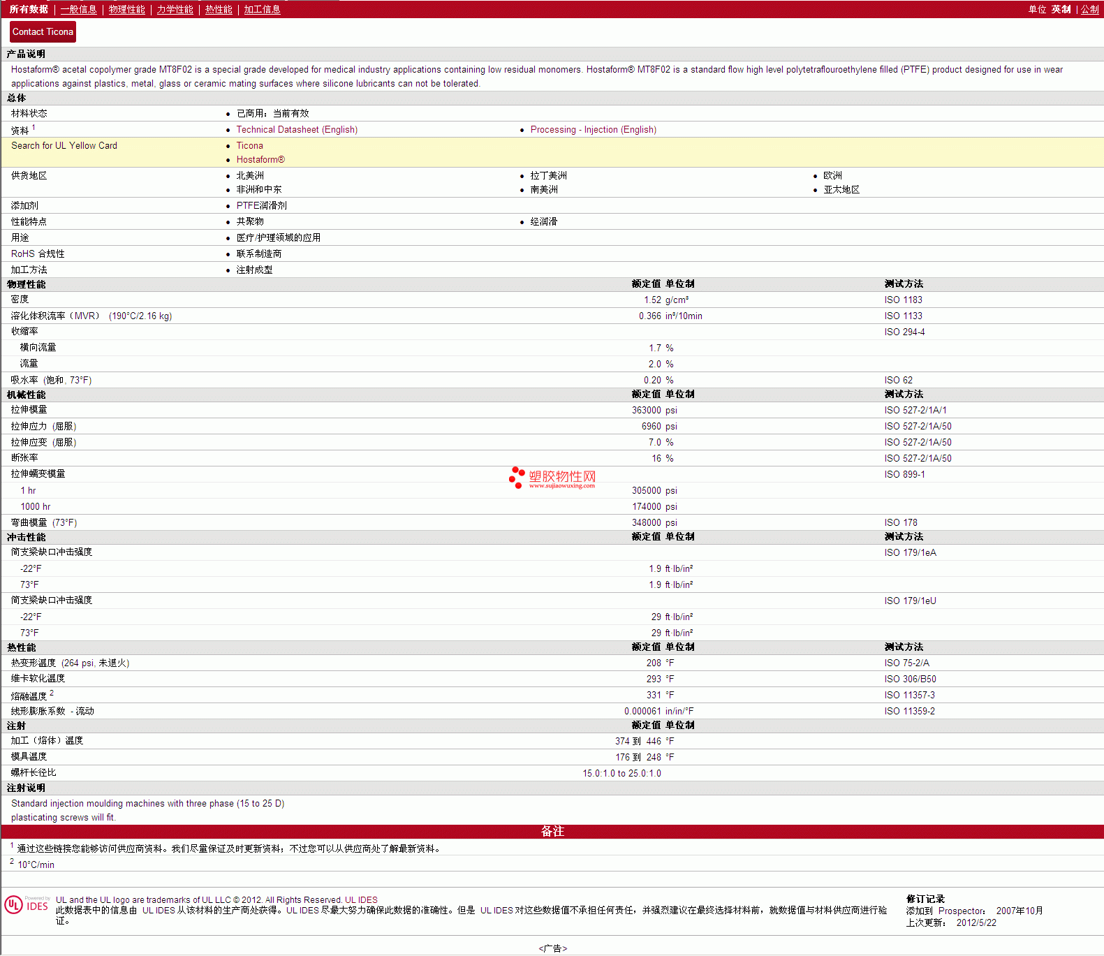
Task: Click the ISO 306/B50 test method
Action: pyautogui.click(x=910, y=679)
